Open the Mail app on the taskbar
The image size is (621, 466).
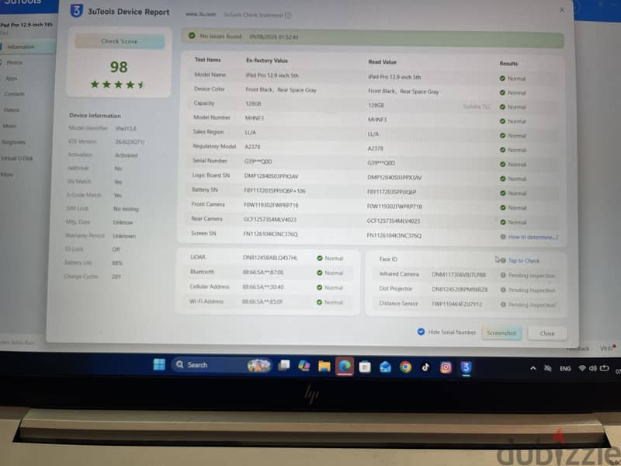tap(385, 367)
